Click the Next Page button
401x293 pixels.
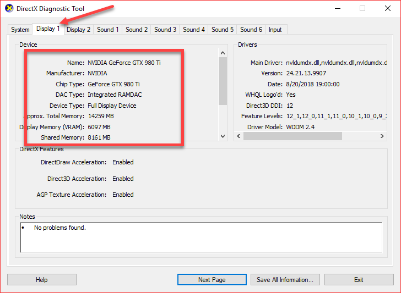212,280
